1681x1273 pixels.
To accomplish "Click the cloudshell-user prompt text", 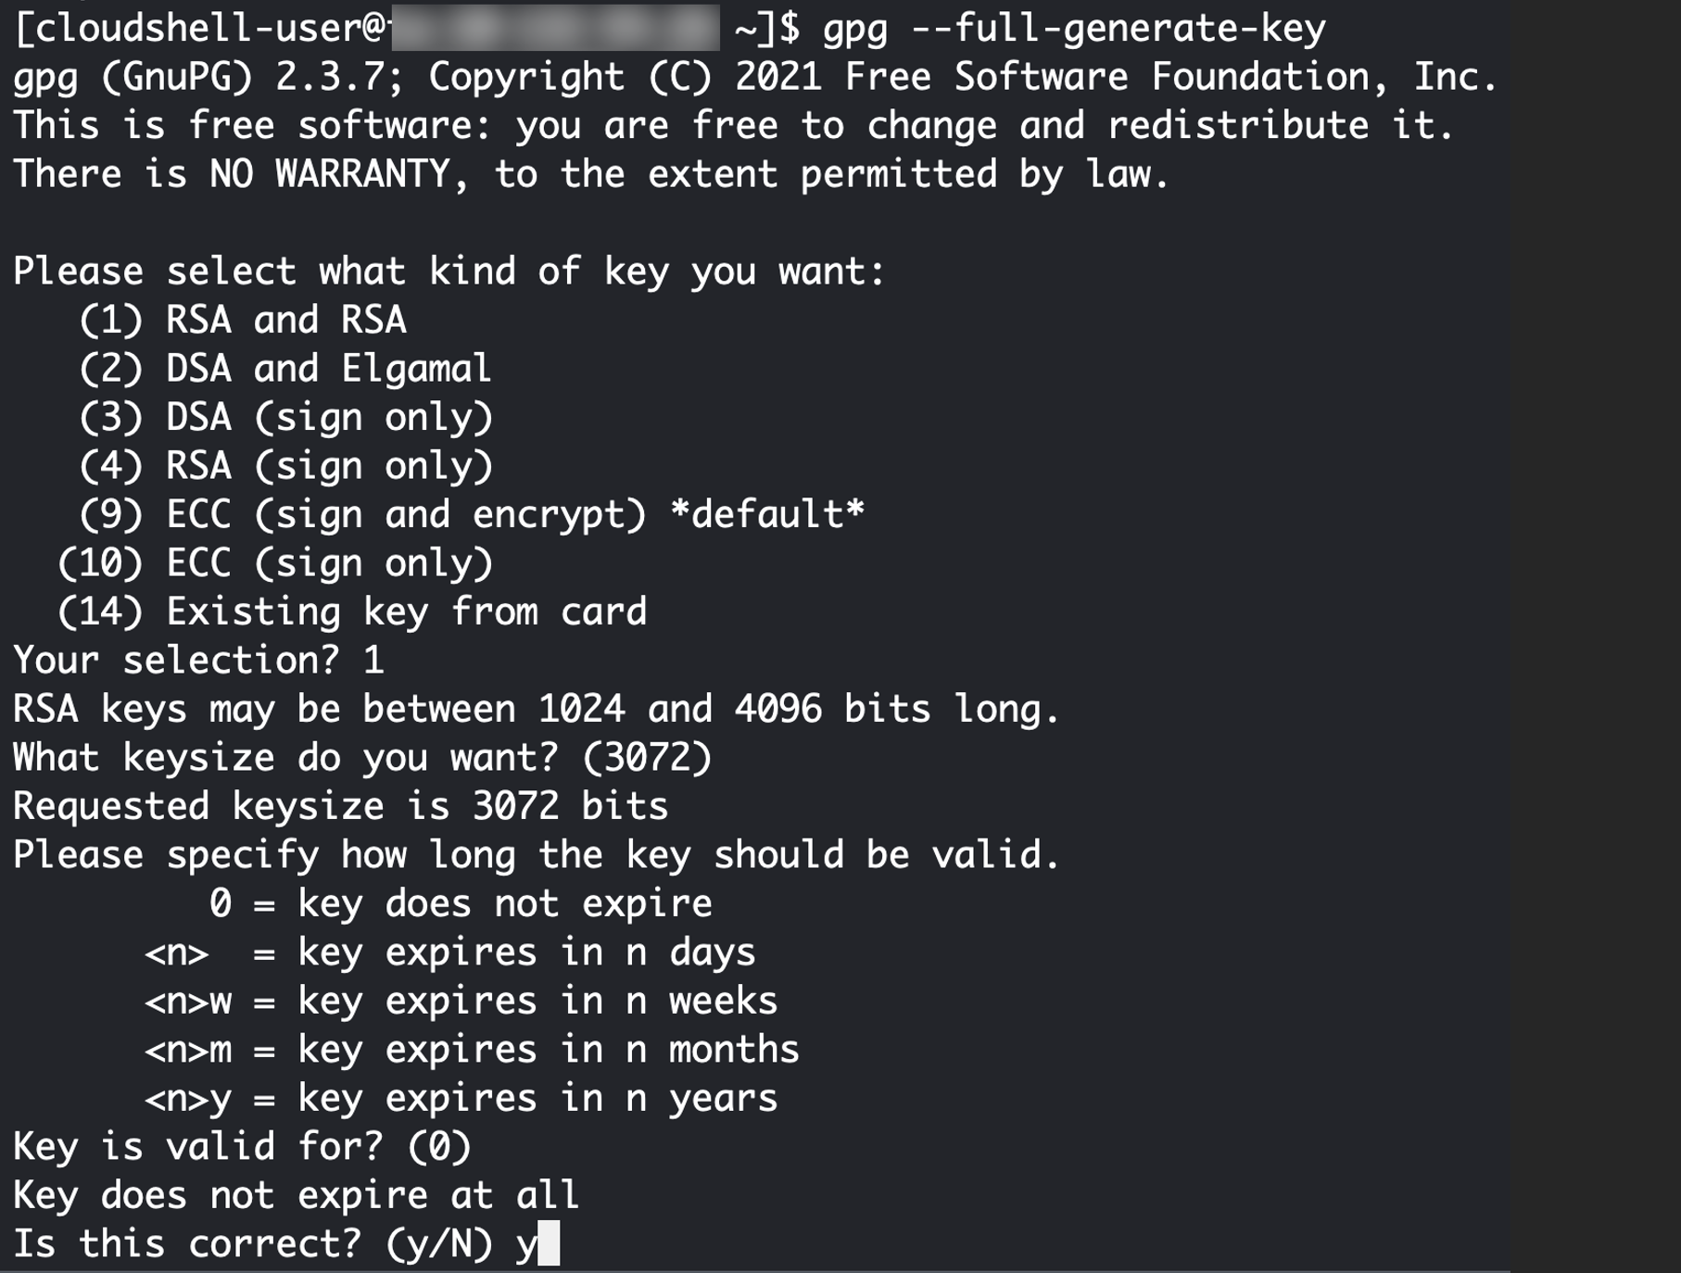I will (200, 29).
